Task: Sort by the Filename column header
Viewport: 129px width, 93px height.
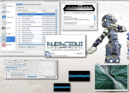Action: tap(48, 10)
